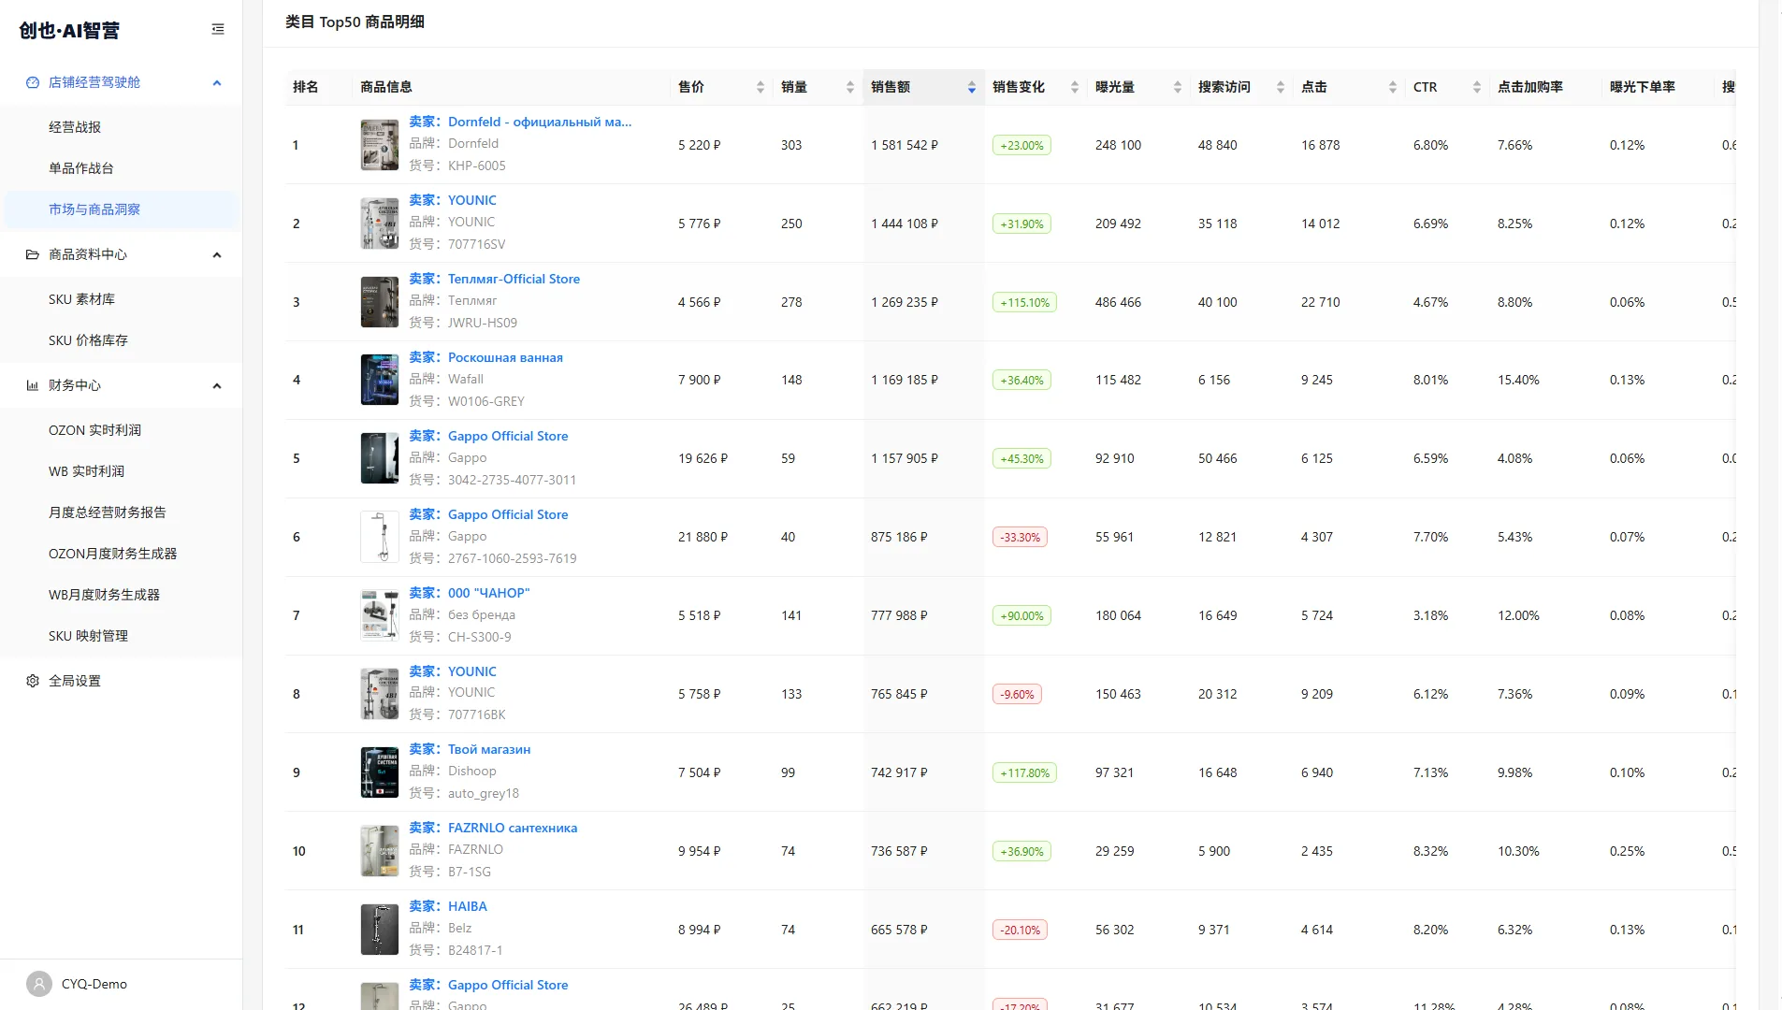Open FAZRNLO сантехника seller link
Image resolution: width=1782 pixels, height=1010 pixels.
point(493,828)
